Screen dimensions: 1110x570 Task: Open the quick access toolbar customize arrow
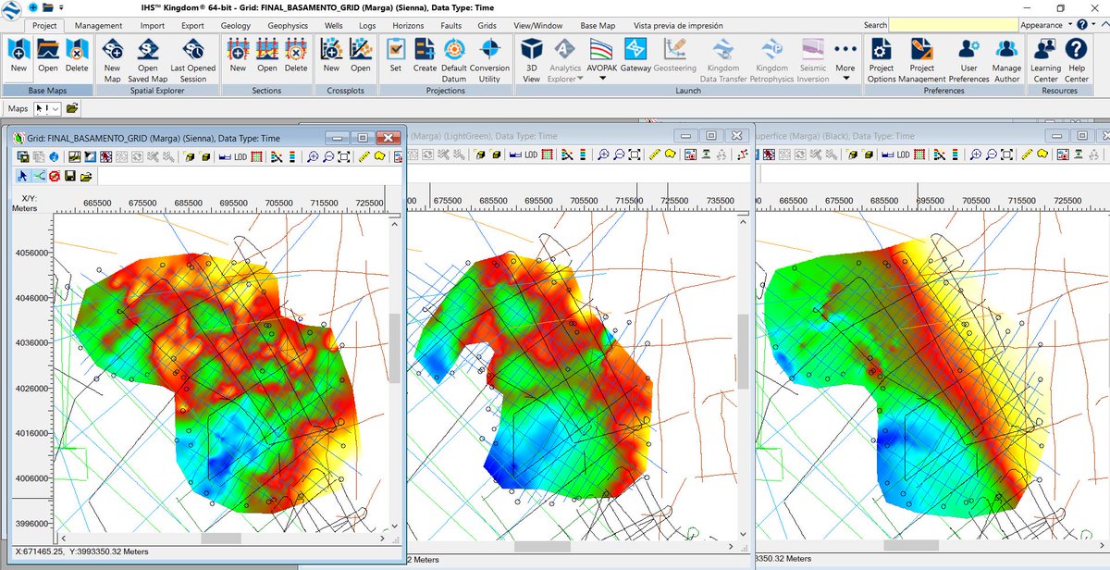[x=59, y=7]
